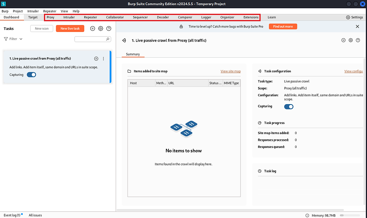Select the Summary tab

(x=133, y=54)
